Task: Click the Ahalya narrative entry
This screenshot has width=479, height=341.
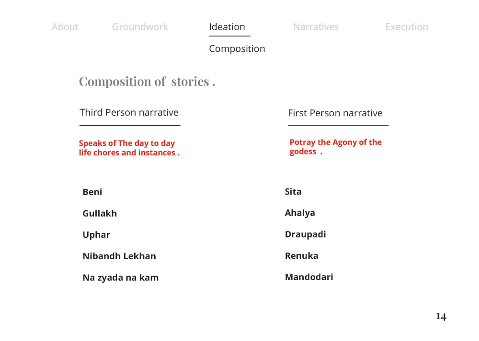Action: 300,213
